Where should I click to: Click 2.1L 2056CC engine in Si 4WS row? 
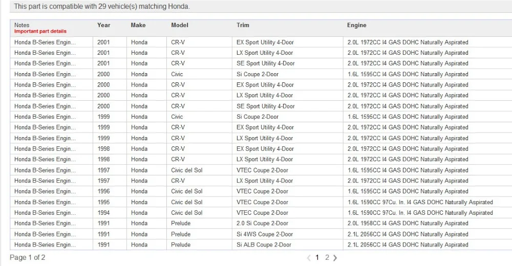[408, 234]
